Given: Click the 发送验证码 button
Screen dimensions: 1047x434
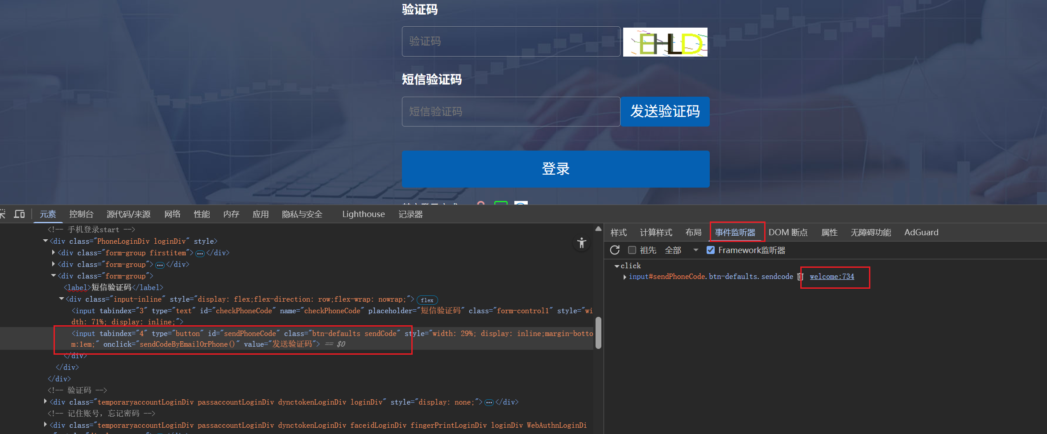Looking at the screenshot, I should (665, 111).
